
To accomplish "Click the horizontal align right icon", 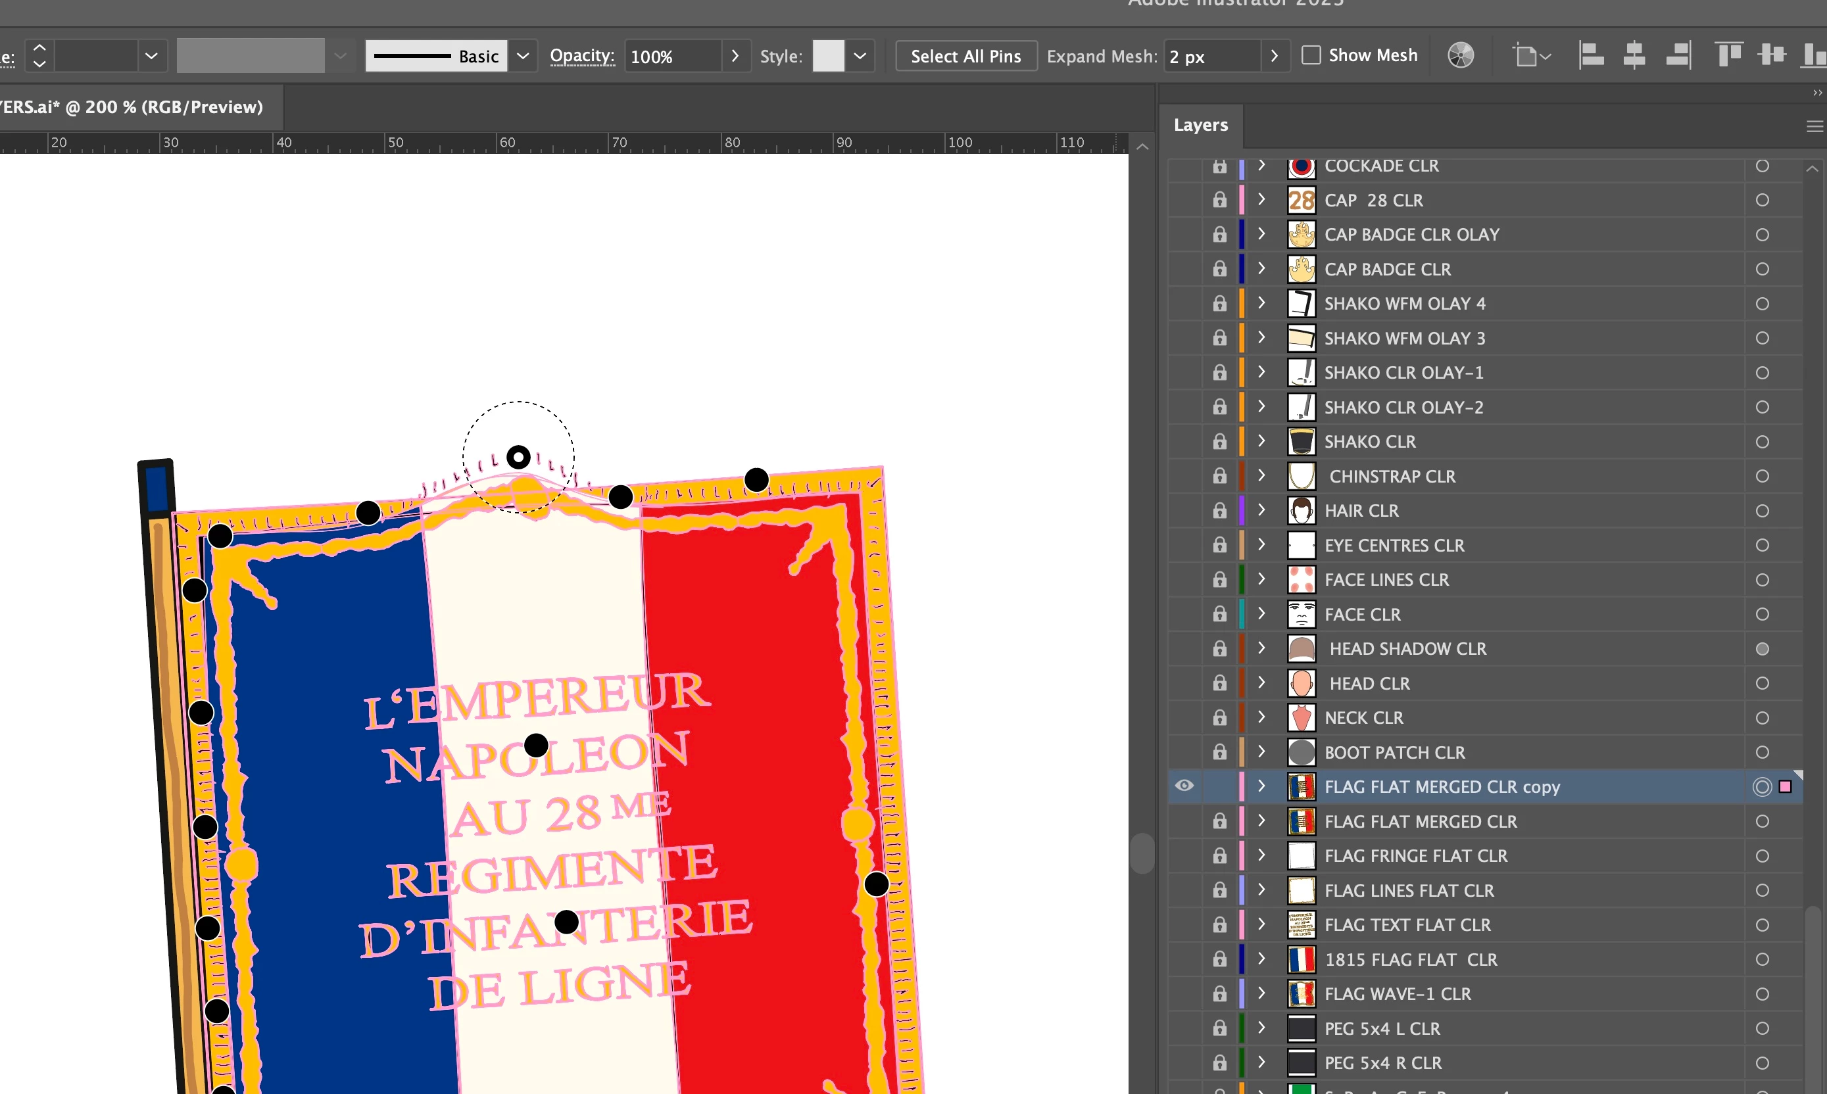I will (1678, 55).
